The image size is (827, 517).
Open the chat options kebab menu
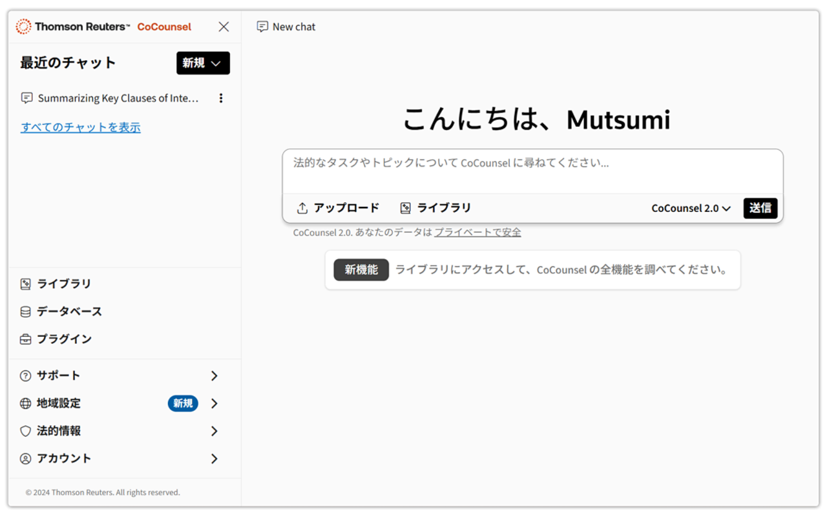[222, 98]
